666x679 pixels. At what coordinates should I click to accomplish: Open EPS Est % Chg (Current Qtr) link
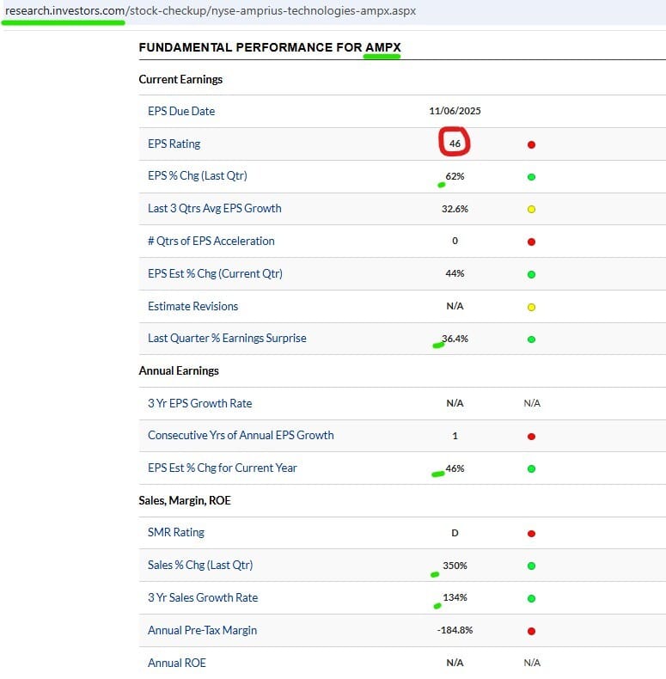215,273
